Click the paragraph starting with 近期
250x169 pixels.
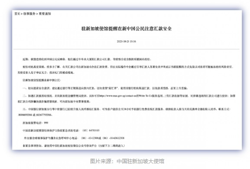pos(87,59)
